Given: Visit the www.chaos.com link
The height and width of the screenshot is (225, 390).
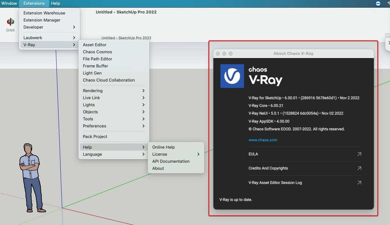Looking at the screenshot, I should 263,140.
